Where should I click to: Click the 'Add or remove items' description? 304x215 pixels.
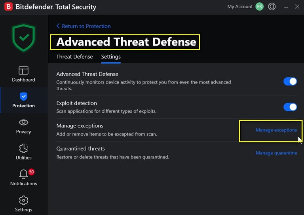(106, 134)
